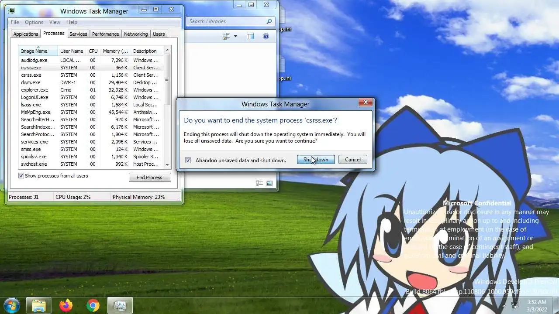559x314 pixels.
Task: Sort processes by Image Name column
Action: coord(38,51)
